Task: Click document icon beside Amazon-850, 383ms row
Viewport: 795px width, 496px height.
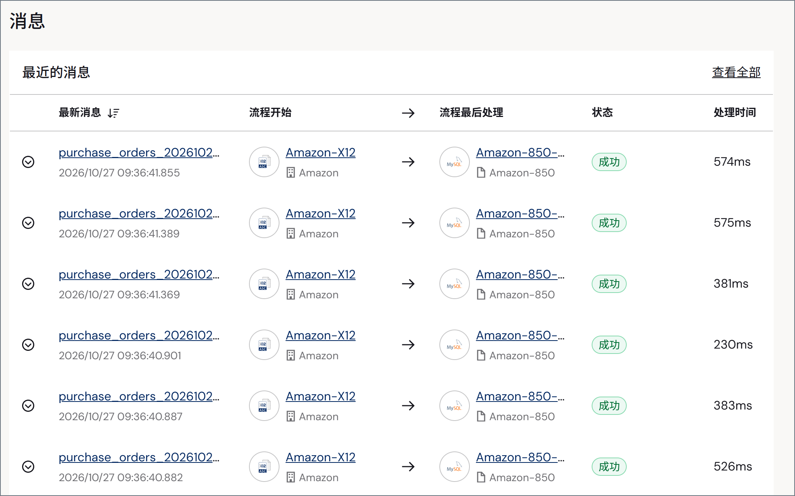Action: coord(481,416)
